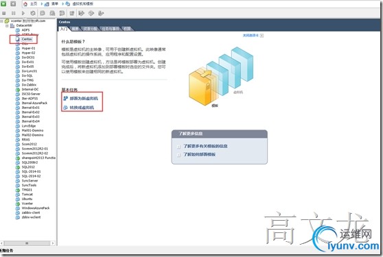The height and width of the screenshot is (257, 383).
Task: Select the Datacenter node in tree
Action: 24,25
